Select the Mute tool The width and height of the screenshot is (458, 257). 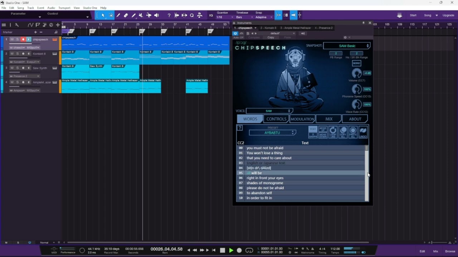(x=141, y=15)
